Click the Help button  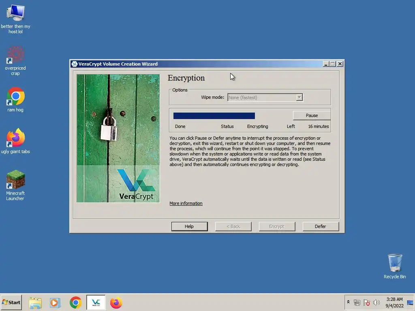tap(189, 226)
